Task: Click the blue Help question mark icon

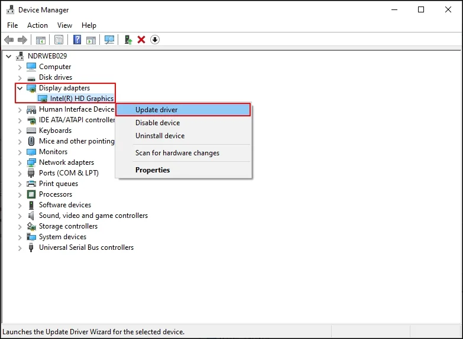Action: 77,40
